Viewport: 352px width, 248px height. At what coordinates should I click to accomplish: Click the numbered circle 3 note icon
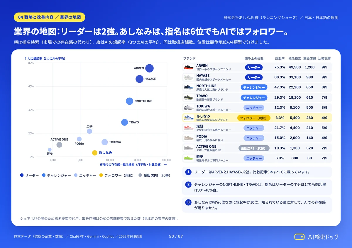click(188, 202)
